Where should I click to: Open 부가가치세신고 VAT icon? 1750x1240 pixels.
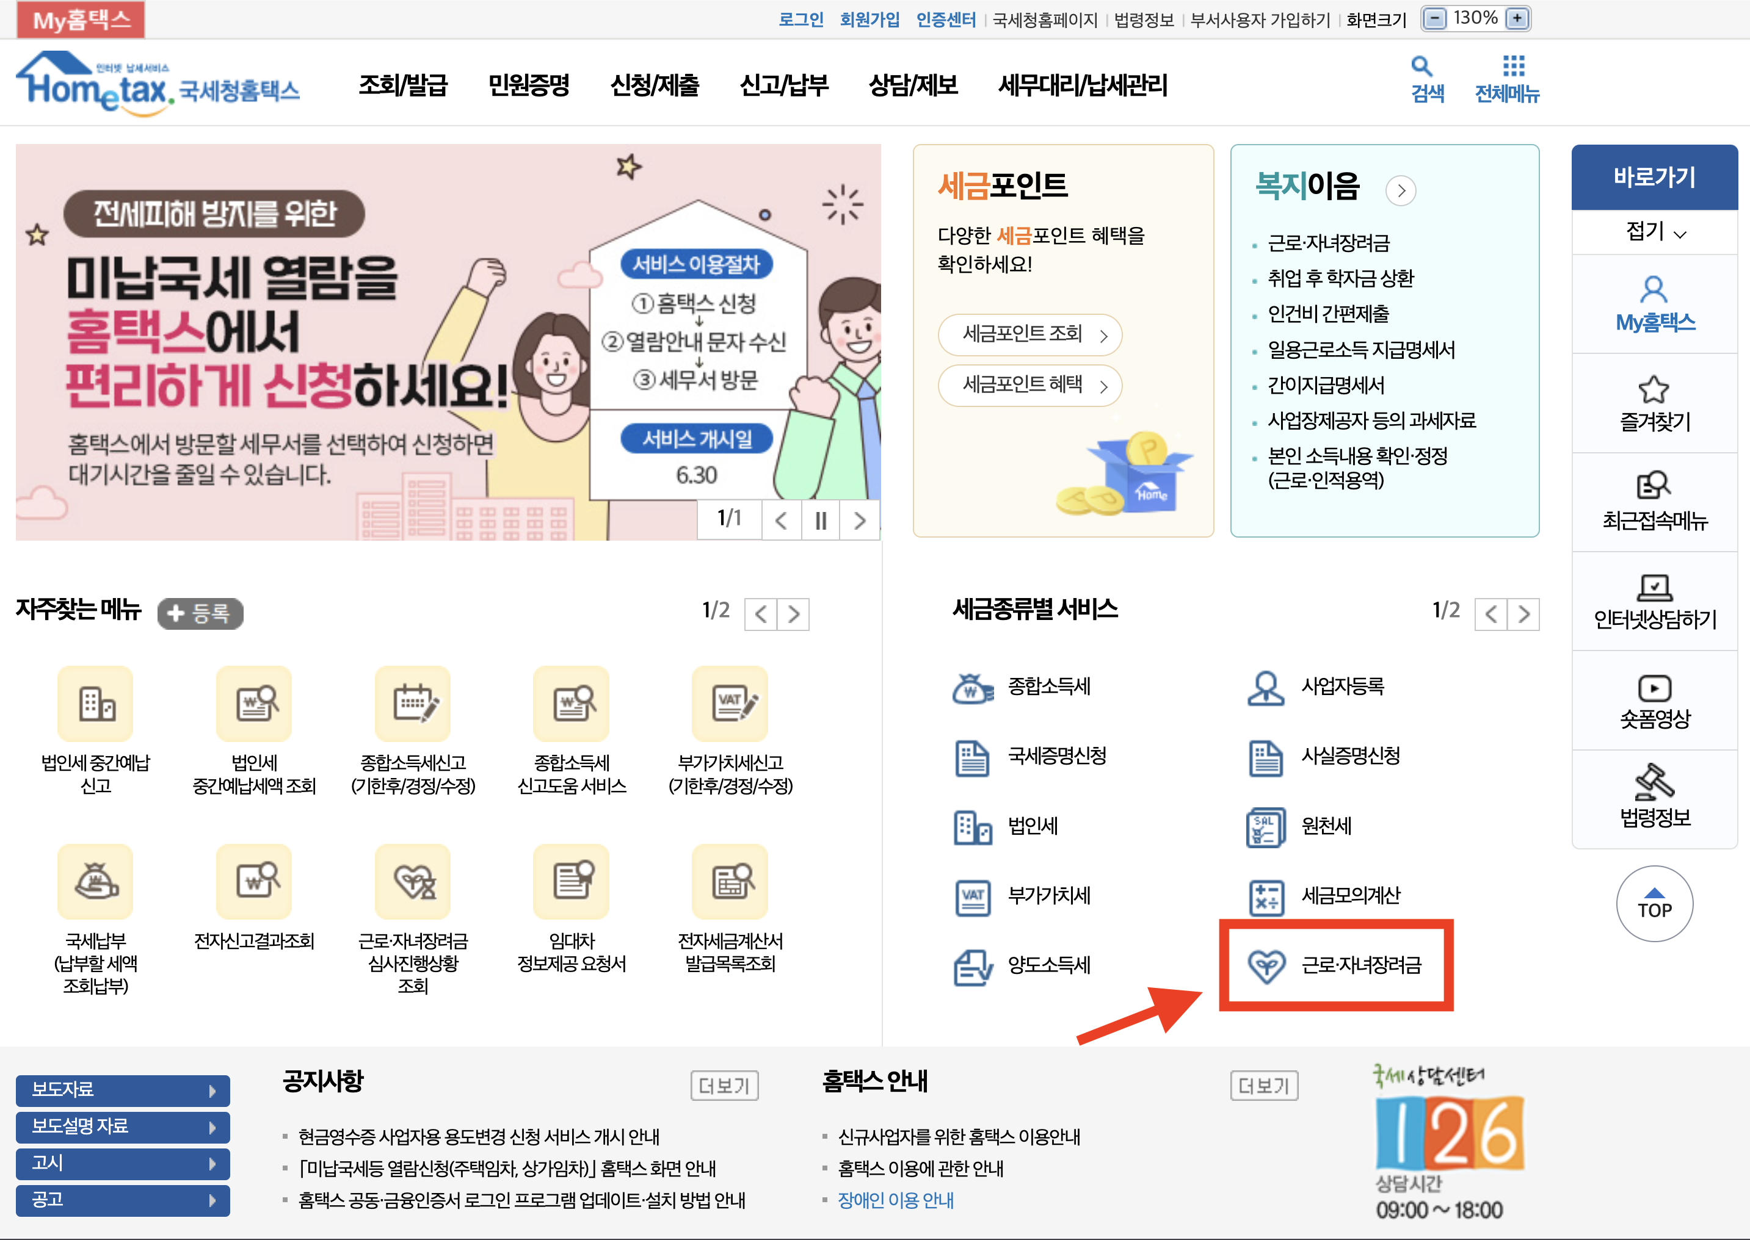(x=730, y=703)
